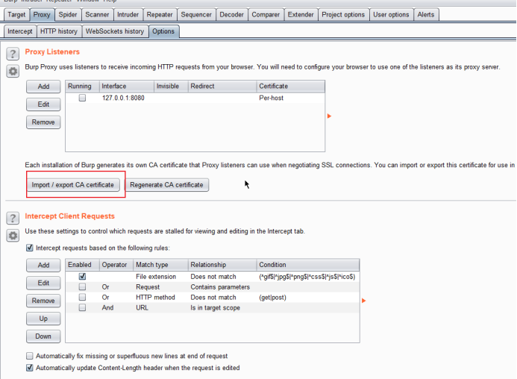Disable the File extension rule checkbox

82,276
